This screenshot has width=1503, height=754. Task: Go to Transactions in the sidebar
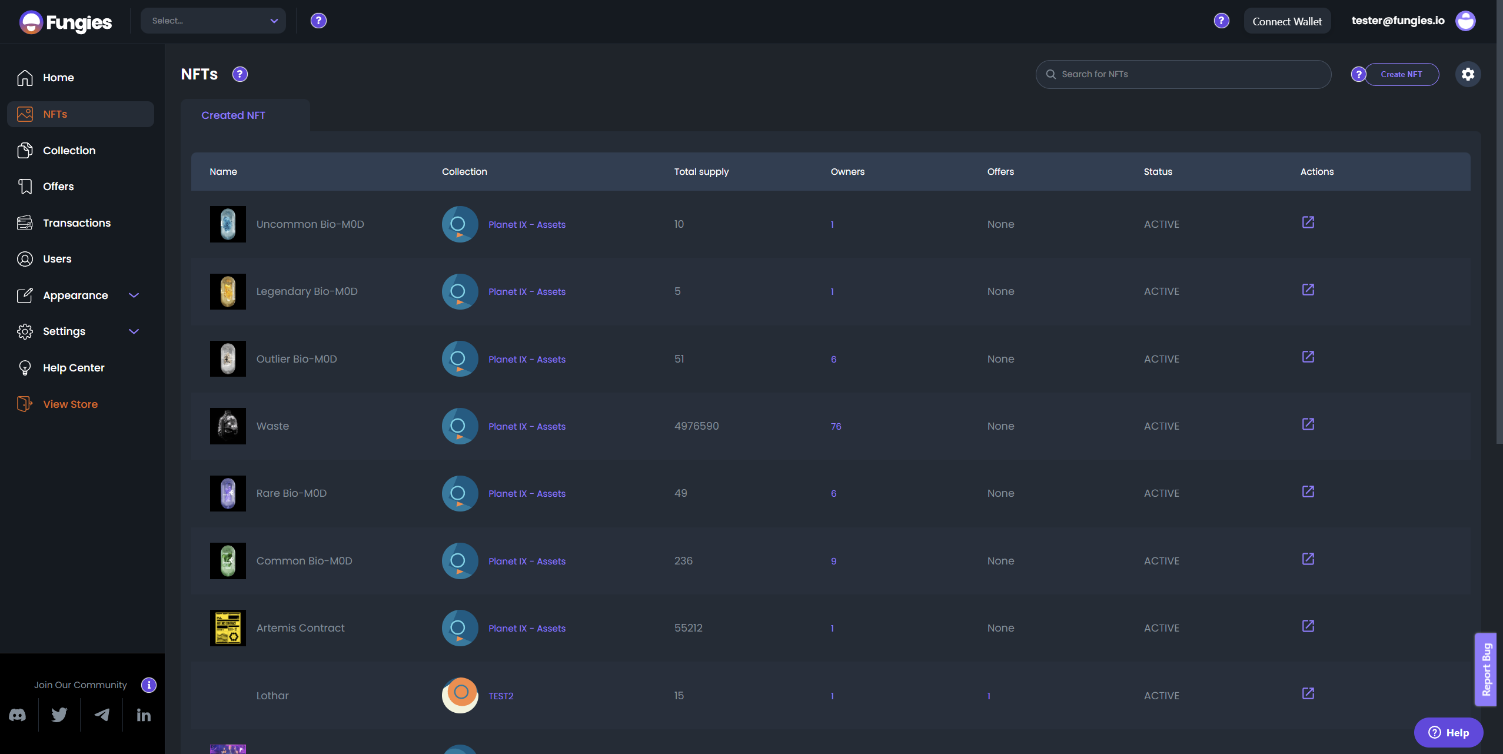[x=77, y=223]
